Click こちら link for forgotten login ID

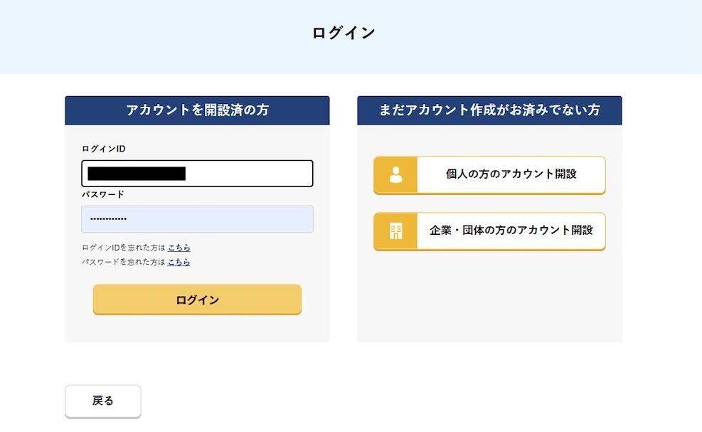179,248
